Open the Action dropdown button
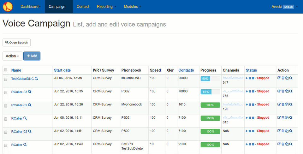Image resolution: width=303 pixels, height=154 pixels. pyautogui.click(x=12, y=56)
